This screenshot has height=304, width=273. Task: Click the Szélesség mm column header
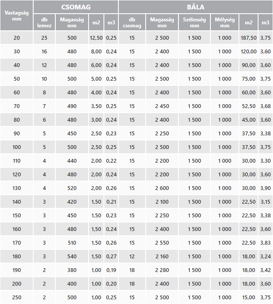click(x=194, y=23)
